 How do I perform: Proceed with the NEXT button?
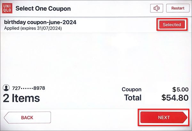pos(164,118)
